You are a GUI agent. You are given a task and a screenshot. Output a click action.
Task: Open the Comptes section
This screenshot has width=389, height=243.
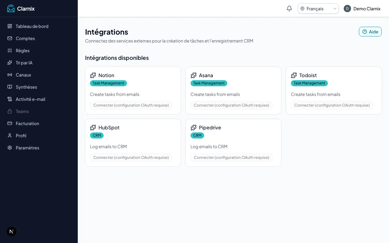pyautogui.click(x=39, y=38)
